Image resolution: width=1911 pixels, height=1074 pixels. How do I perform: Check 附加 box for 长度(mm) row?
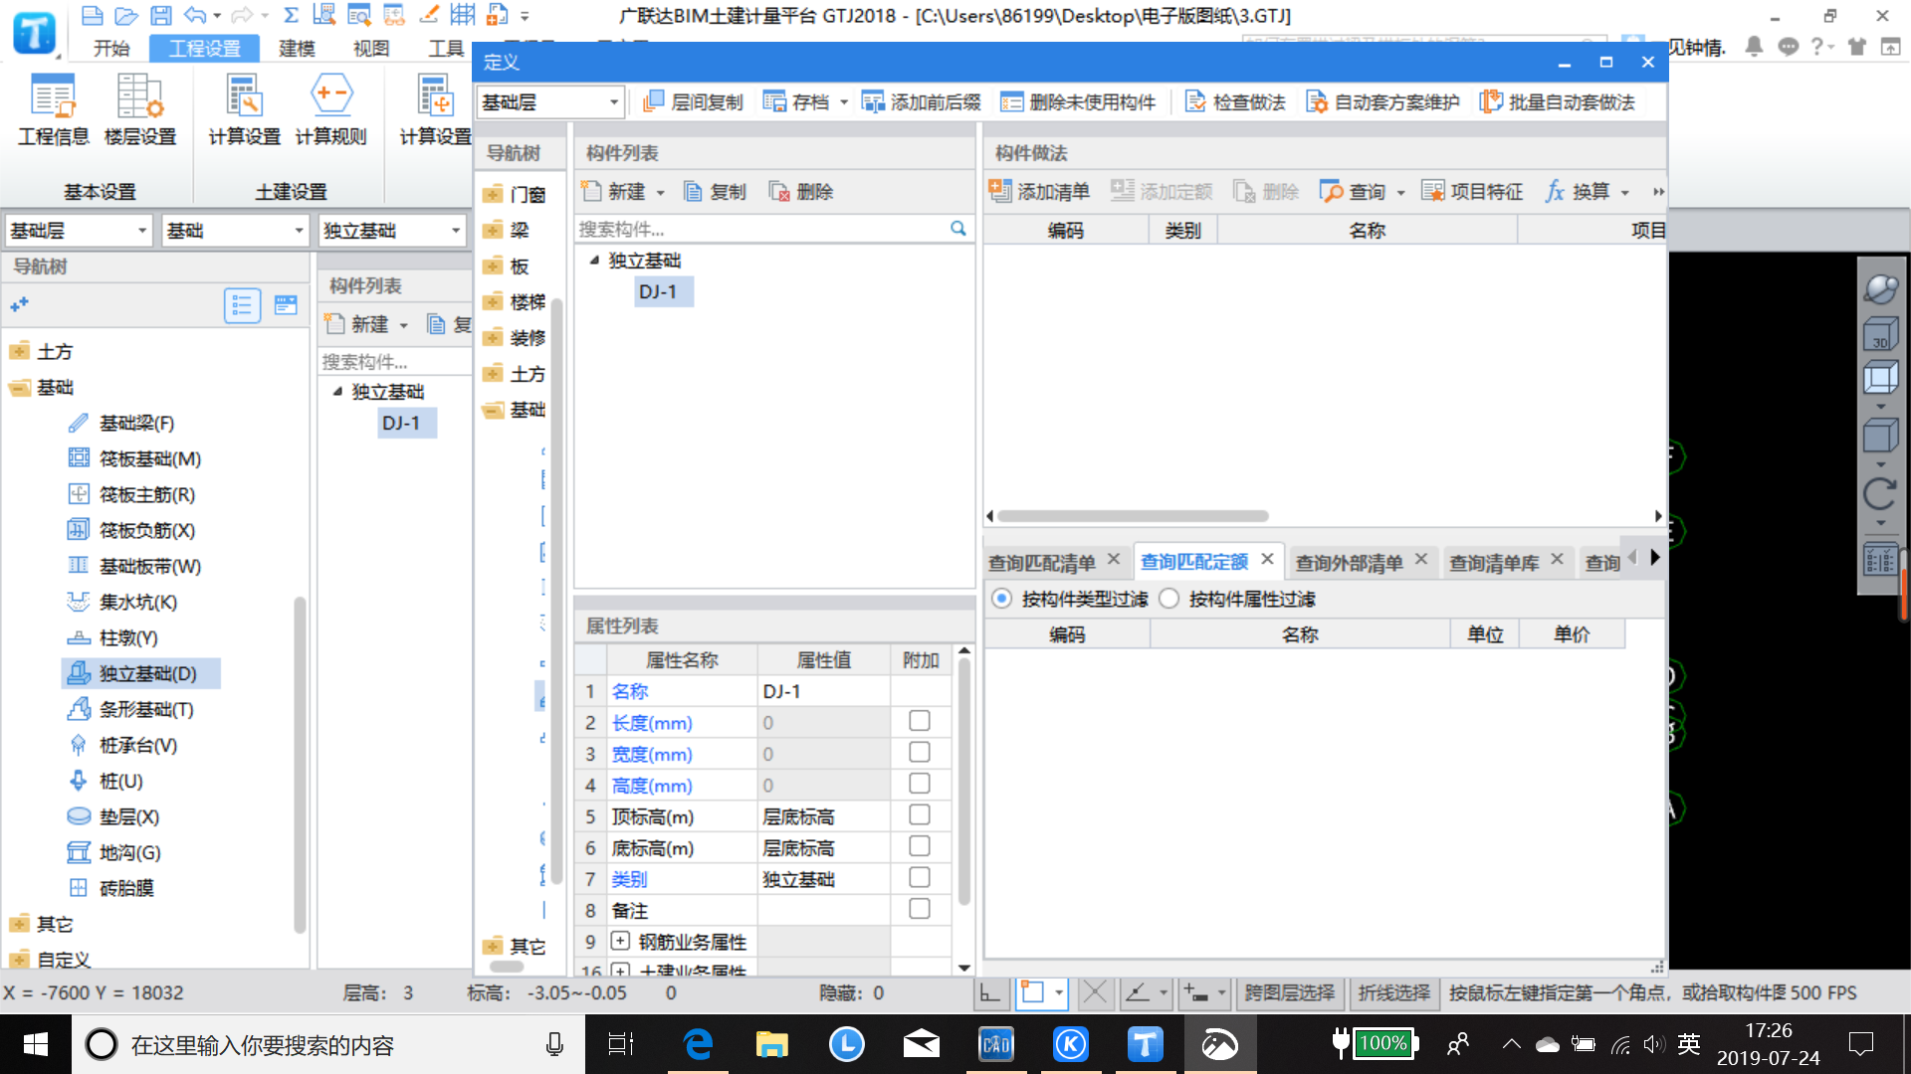920,721
